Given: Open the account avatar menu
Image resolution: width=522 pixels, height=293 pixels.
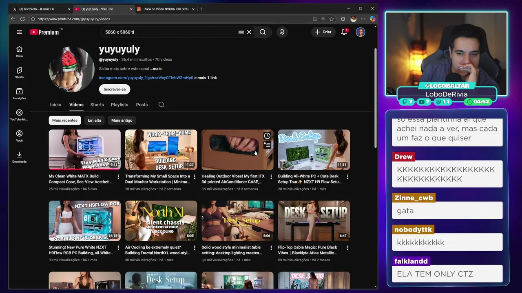Looking at the screenshot, I should click(360, 32).
